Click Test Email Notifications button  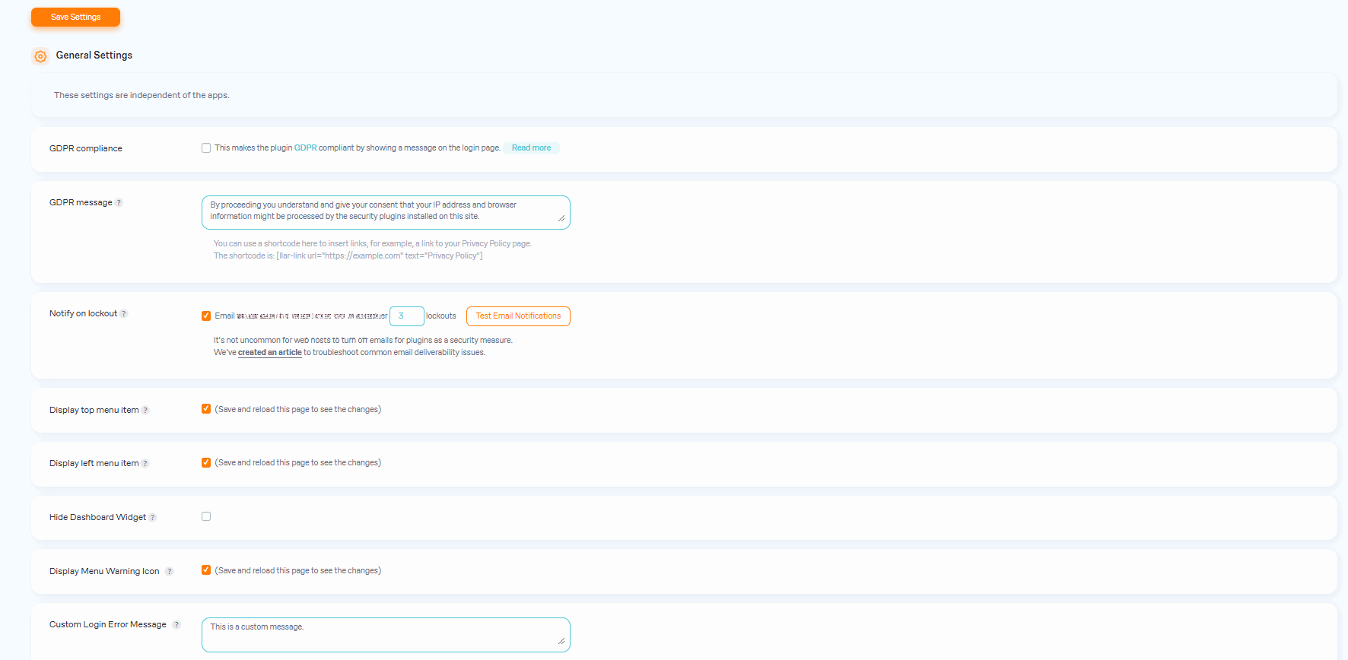[518, 316]
